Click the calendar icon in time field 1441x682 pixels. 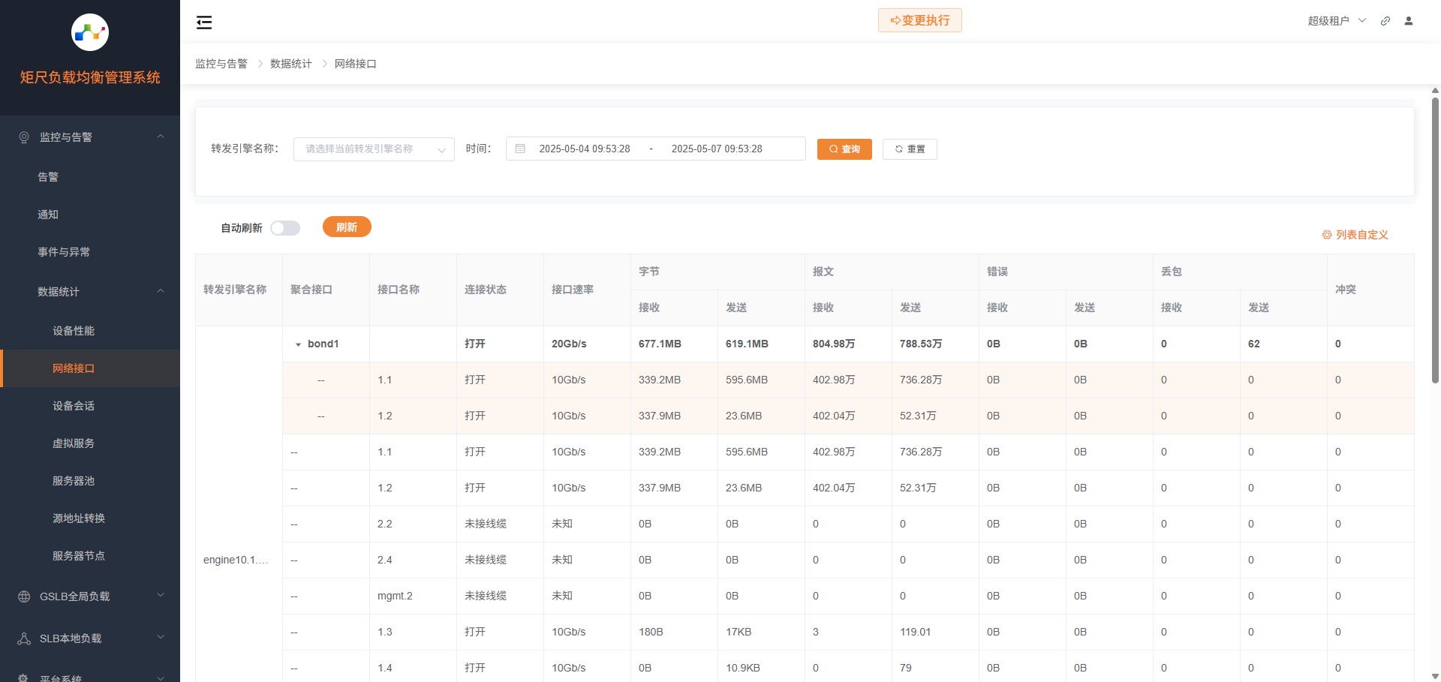[x=520, y=149]
